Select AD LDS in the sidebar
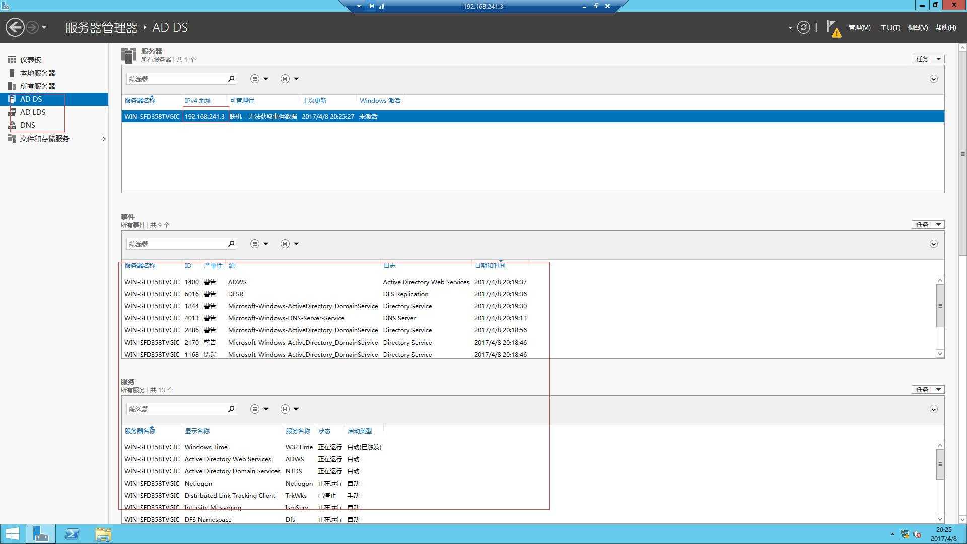This screenshot has height=544, width=967. coord(54,112)
